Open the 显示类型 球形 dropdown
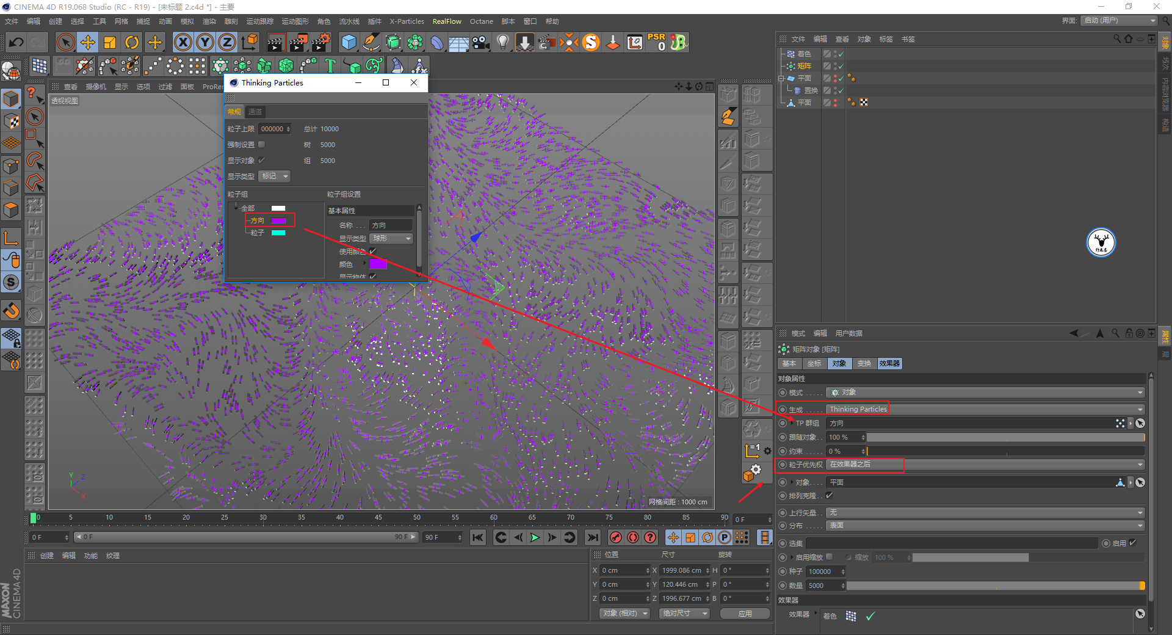The width and height of the screenshot is (1172, 635). [392, 238]
